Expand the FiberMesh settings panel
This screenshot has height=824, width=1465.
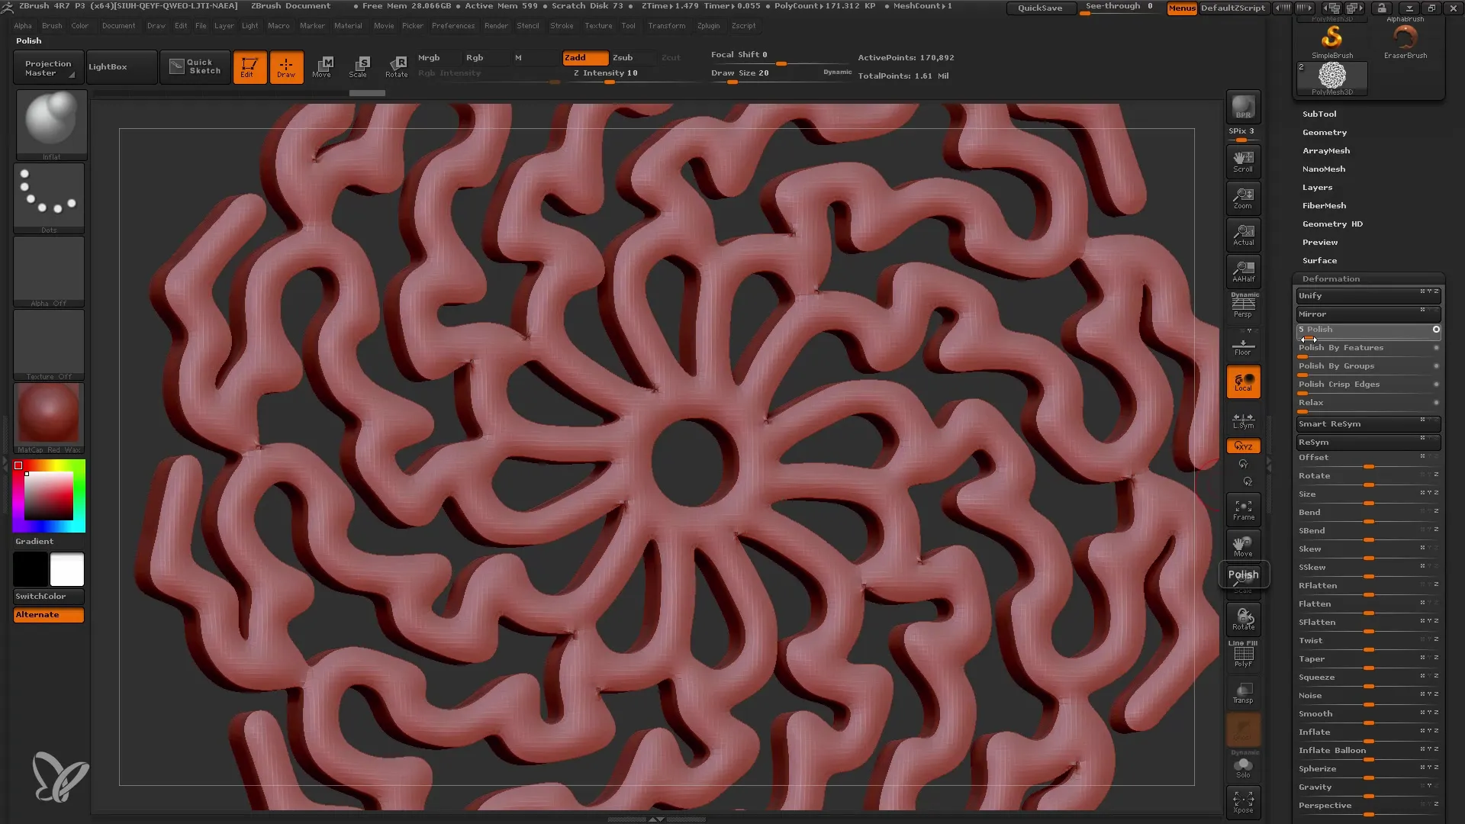(1324, 205)
